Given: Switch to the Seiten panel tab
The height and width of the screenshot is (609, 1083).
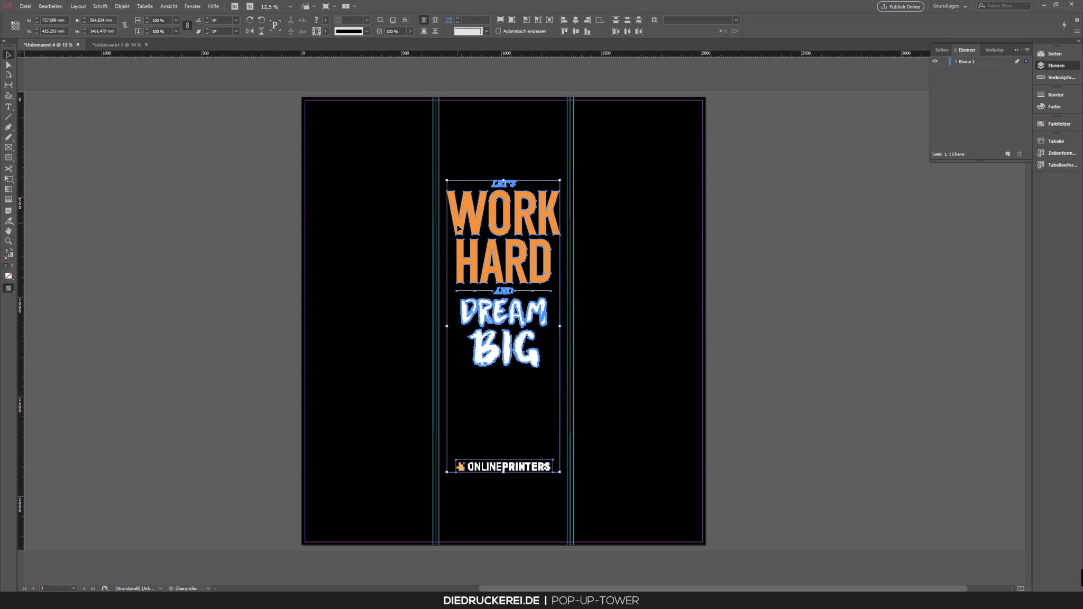Looking at the screenshot, I should click(x=941, y=50).
